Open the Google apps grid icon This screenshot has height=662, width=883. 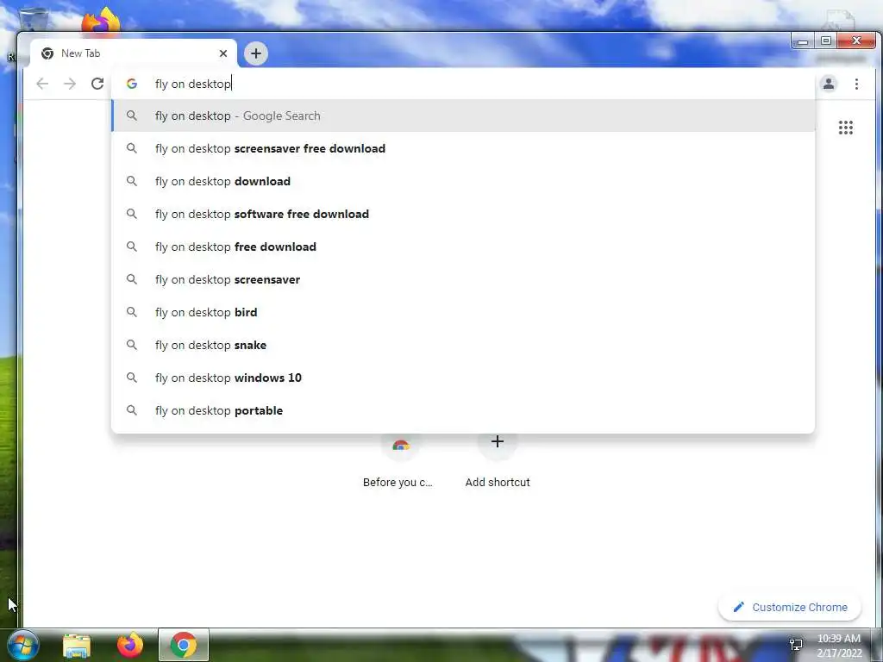pyautogui.click(x=845, y=128)
